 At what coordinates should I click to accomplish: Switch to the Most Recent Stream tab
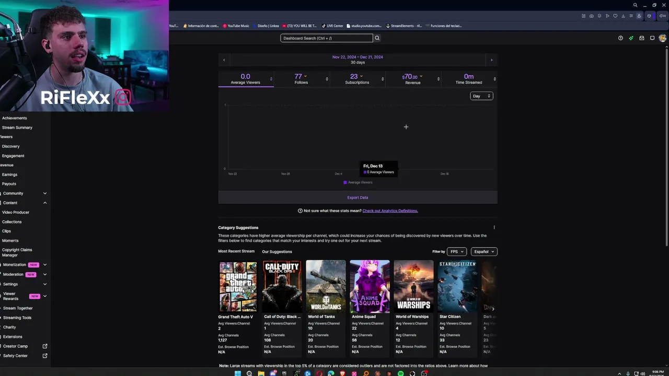[236, 251]
